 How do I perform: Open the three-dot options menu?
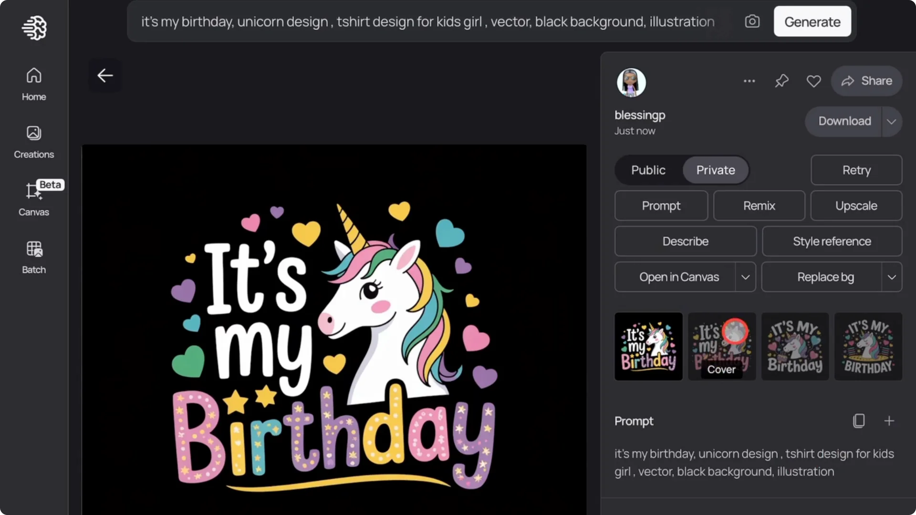749,81
